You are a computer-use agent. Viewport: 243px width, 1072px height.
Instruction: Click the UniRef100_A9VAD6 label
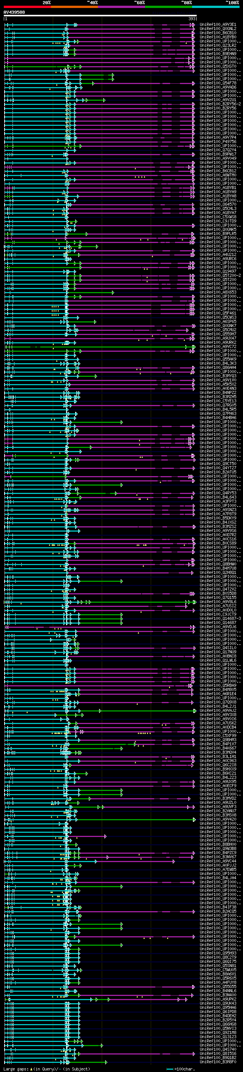[x=218, y=87]
